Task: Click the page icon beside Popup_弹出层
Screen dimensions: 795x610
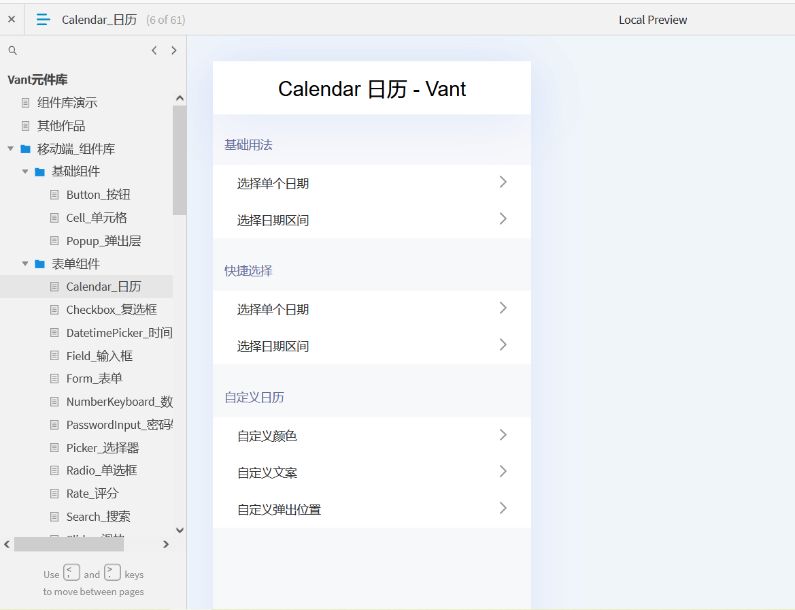Action: 54,240
